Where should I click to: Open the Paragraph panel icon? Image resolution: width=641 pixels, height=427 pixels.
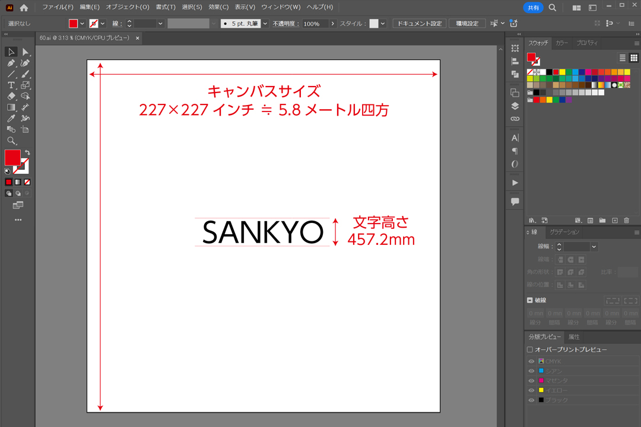click(515, 151)
